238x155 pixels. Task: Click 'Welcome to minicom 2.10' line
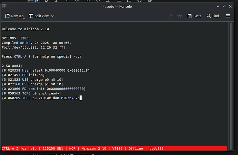[25, 29]
